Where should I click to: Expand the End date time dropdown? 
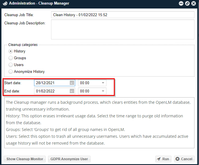coord(103,91)
